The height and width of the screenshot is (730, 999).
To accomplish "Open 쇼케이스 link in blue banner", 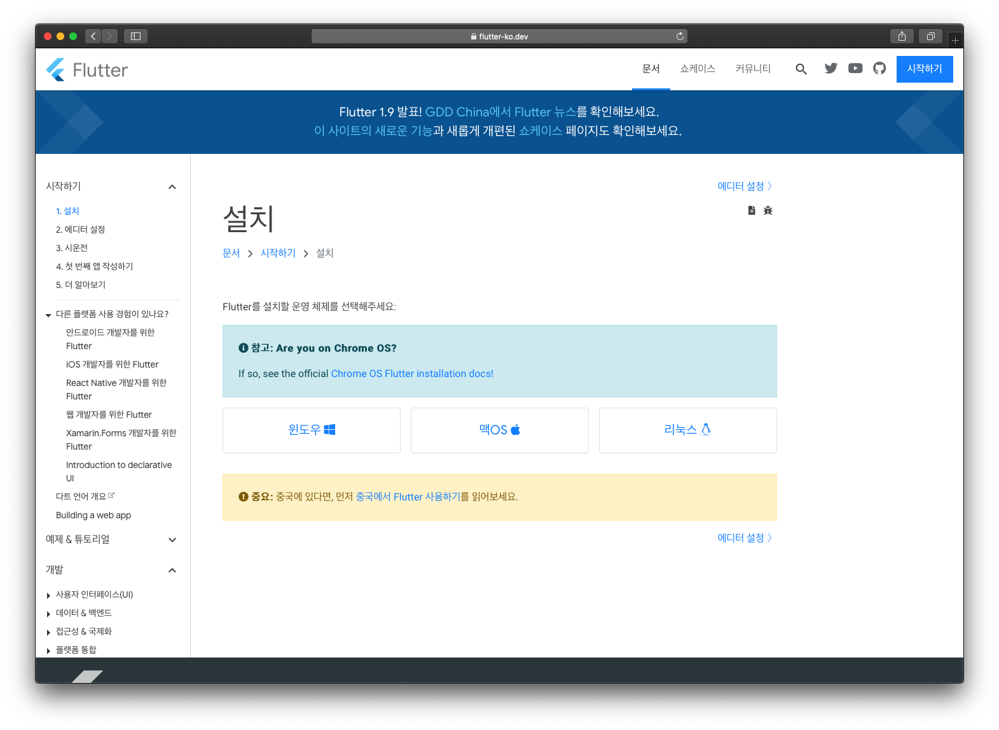I will click(541, 131).
